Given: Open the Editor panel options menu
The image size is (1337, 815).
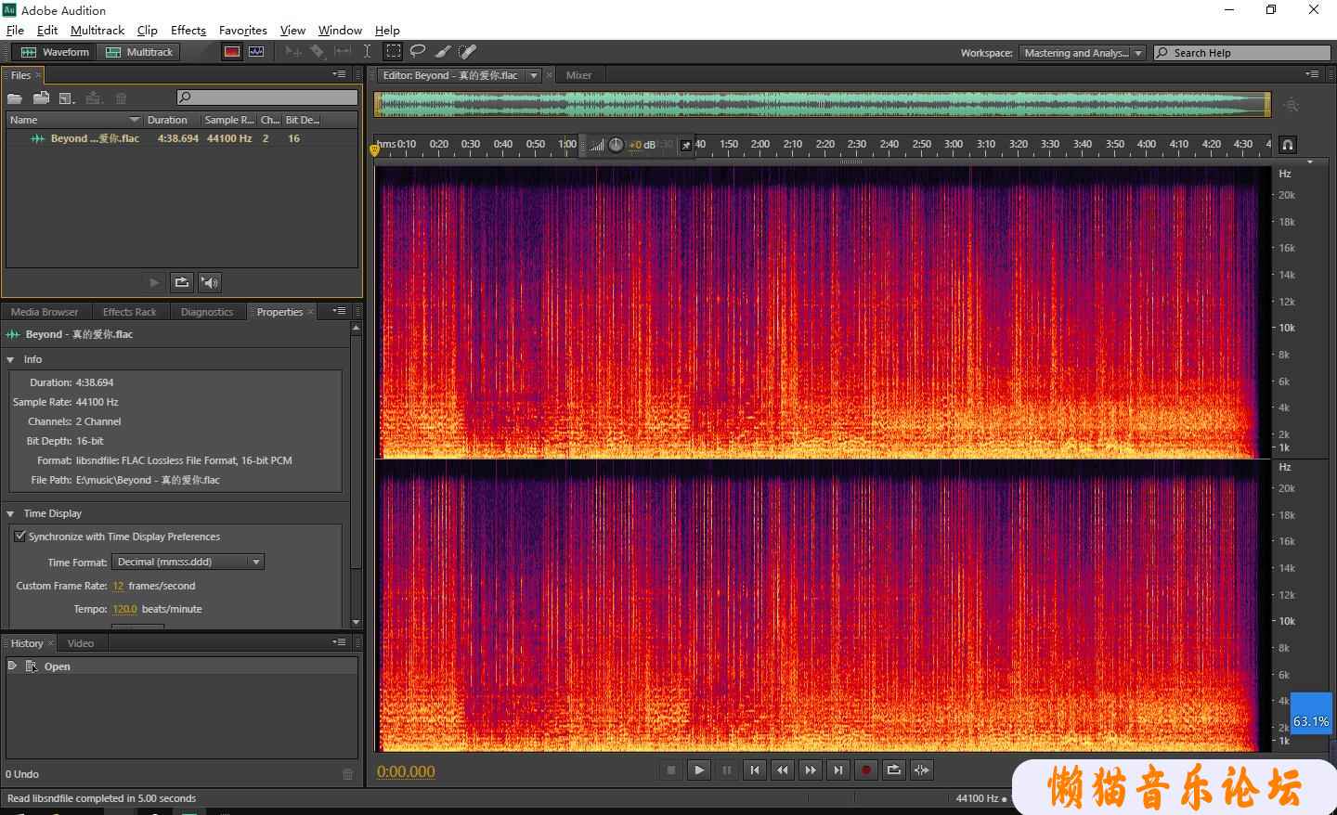Looking at the screenshot, I should [x=1312, y=74].
